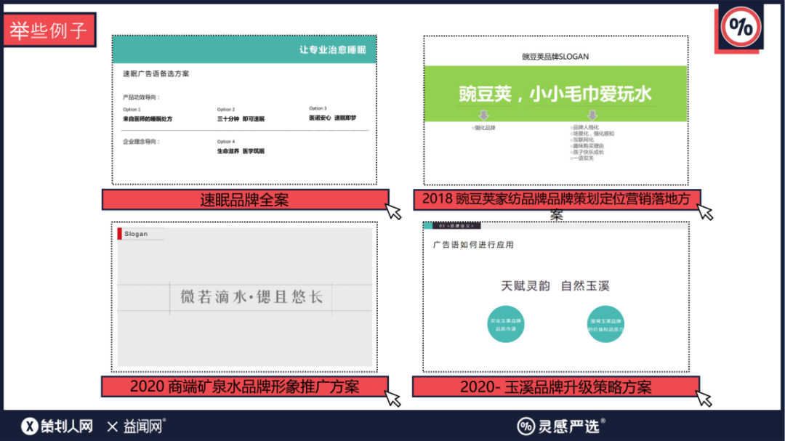This screenshot has height=441, width=785.
Task: Select the 速眠 sleep slogan slide thumbnail
Action: 244,110
